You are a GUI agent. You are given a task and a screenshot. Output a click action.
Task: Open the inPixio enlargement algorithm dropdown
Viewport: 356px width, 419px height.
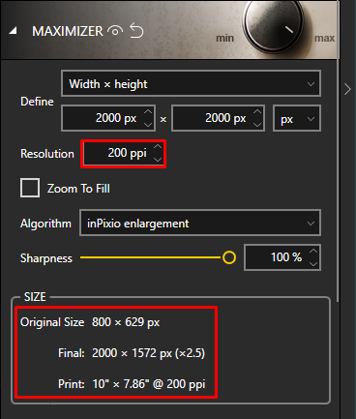click(x=200, y=223)
